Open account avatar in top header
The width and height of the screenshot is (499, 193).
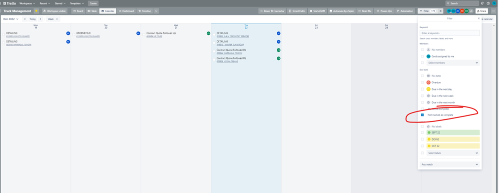(494, 3)
